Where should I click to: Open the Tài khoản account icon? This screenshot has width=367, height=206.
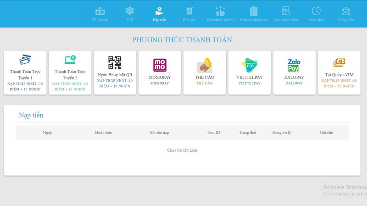click(100, 11)
